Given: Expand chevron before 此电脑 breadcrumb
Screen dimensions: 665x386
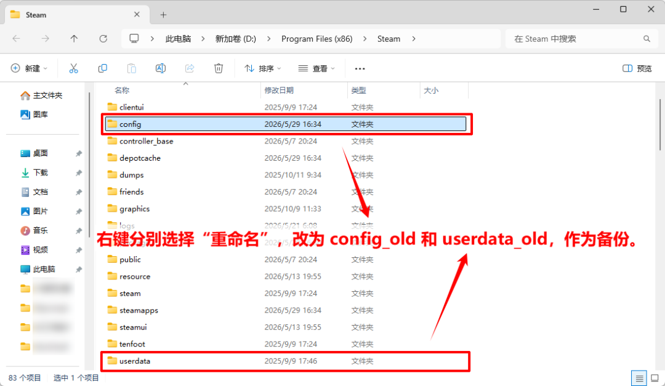Looking at the screenshot, I should [152, 39].
